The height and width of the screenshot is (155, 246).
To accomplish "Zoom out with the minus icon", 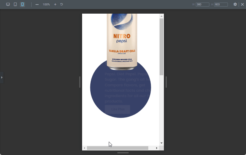I will [x=37, y=4].
